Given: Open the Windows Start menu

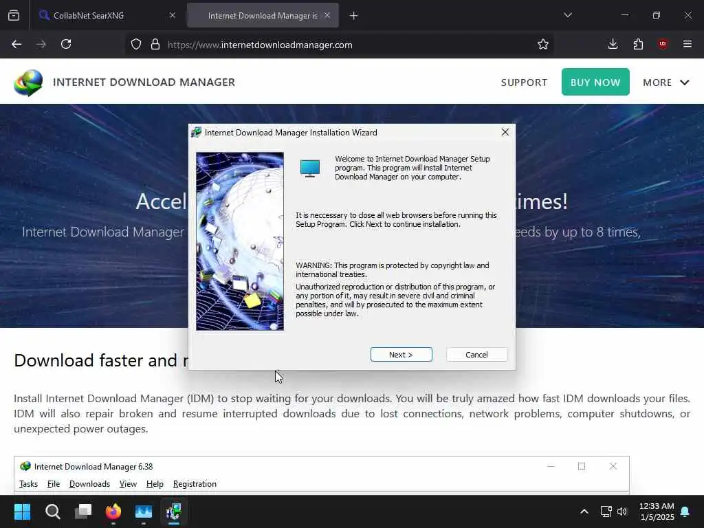Looking at the screenshot, I should pos(22,511).
